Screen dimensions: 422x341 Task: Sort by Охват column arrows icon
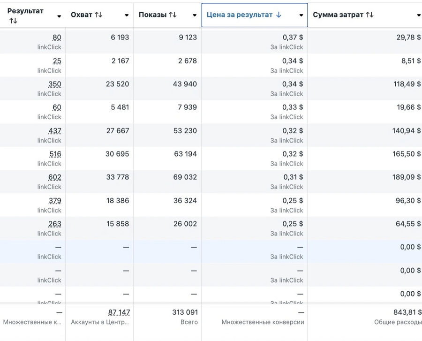pos(98,15)
